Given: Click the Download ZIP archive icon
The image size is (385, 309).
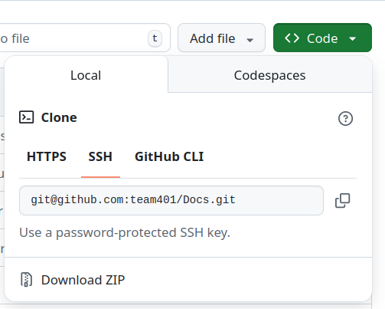Looking at the screenshot, I should 26,280.
